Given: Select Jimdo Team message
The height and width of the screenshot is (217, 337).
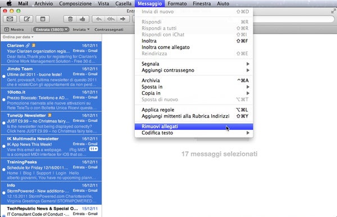Looking at the screenshot, I should (51, 77).
